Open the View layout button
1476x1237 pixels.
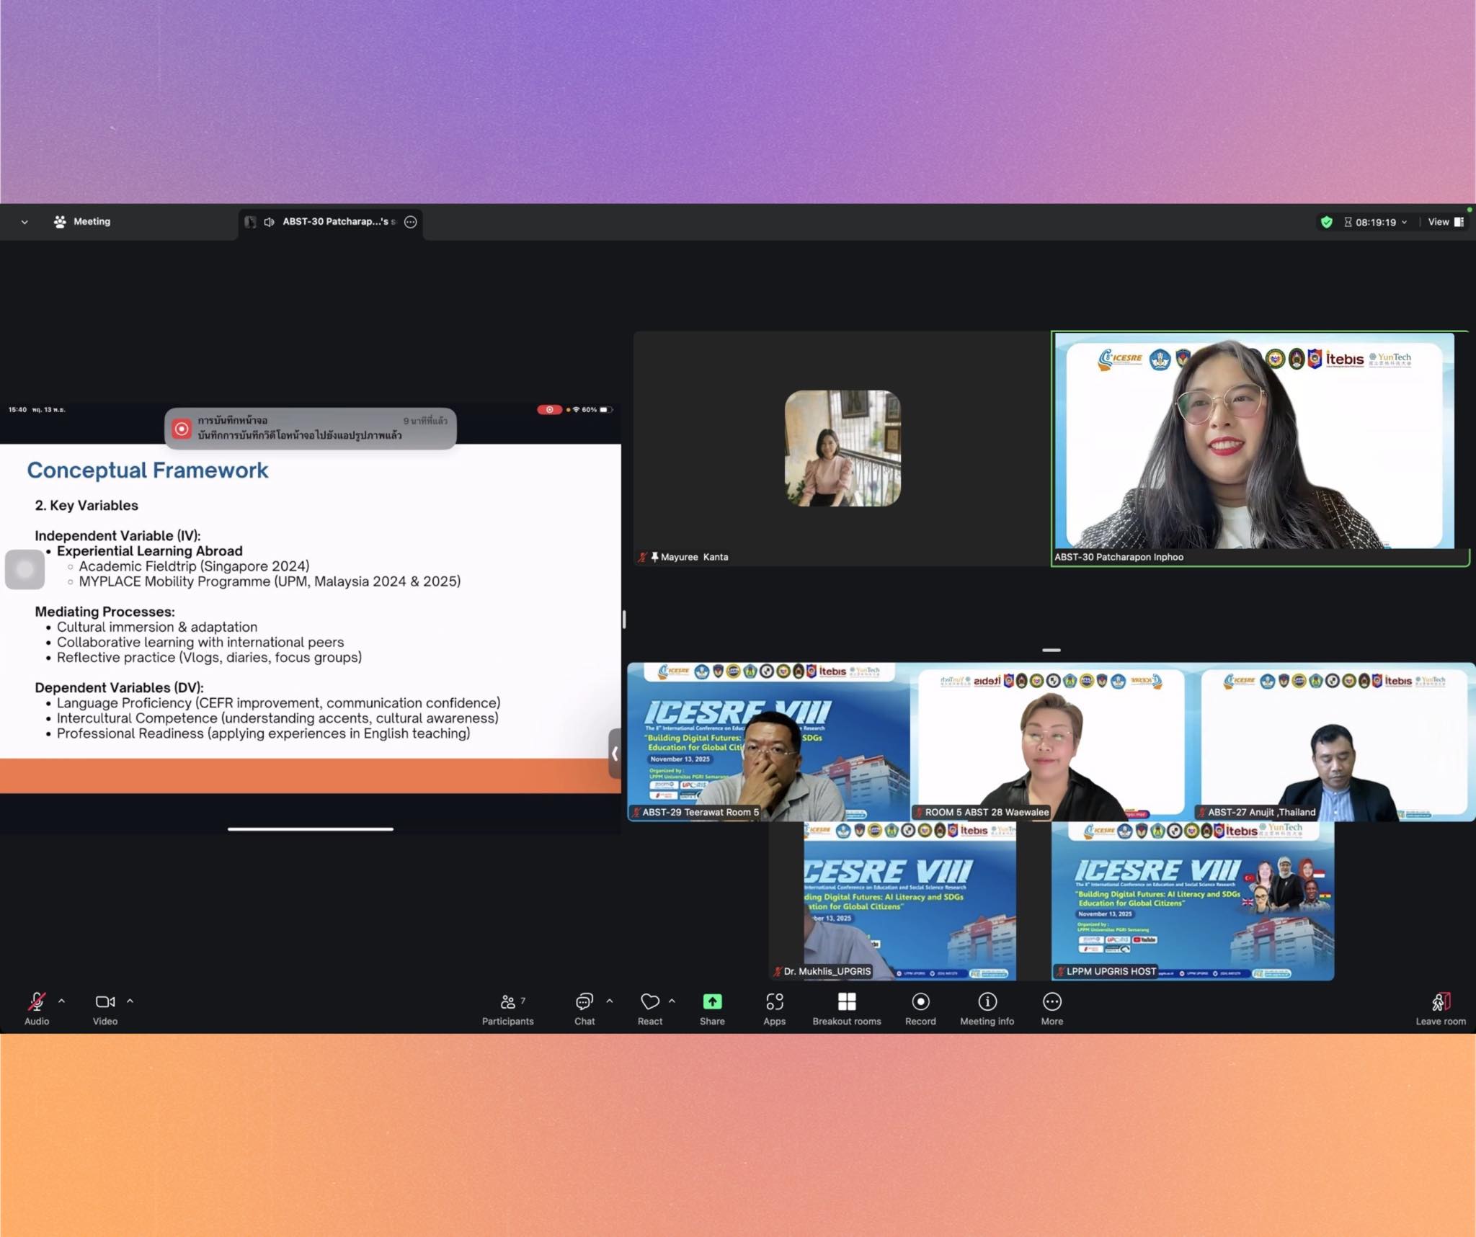pyautogui.click(x=1445, y=222)
